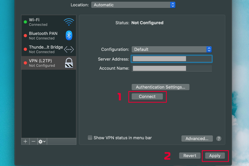Open the gear action menu
249x166 pixels.
tap(42, 141)
